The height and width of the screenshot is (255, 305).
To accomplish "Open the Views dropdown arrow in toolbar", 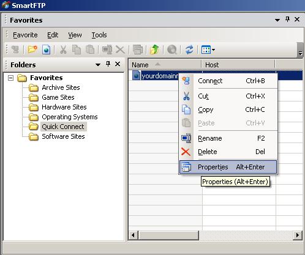I will [214, 50].
